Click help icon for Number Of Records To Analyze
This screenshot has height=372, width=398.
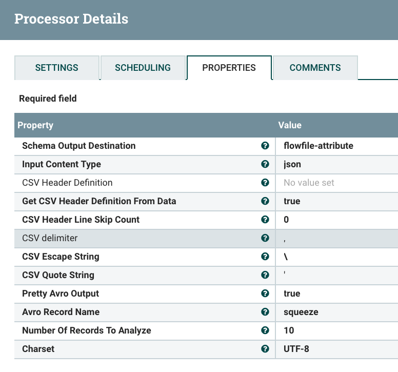pos(265,330)
